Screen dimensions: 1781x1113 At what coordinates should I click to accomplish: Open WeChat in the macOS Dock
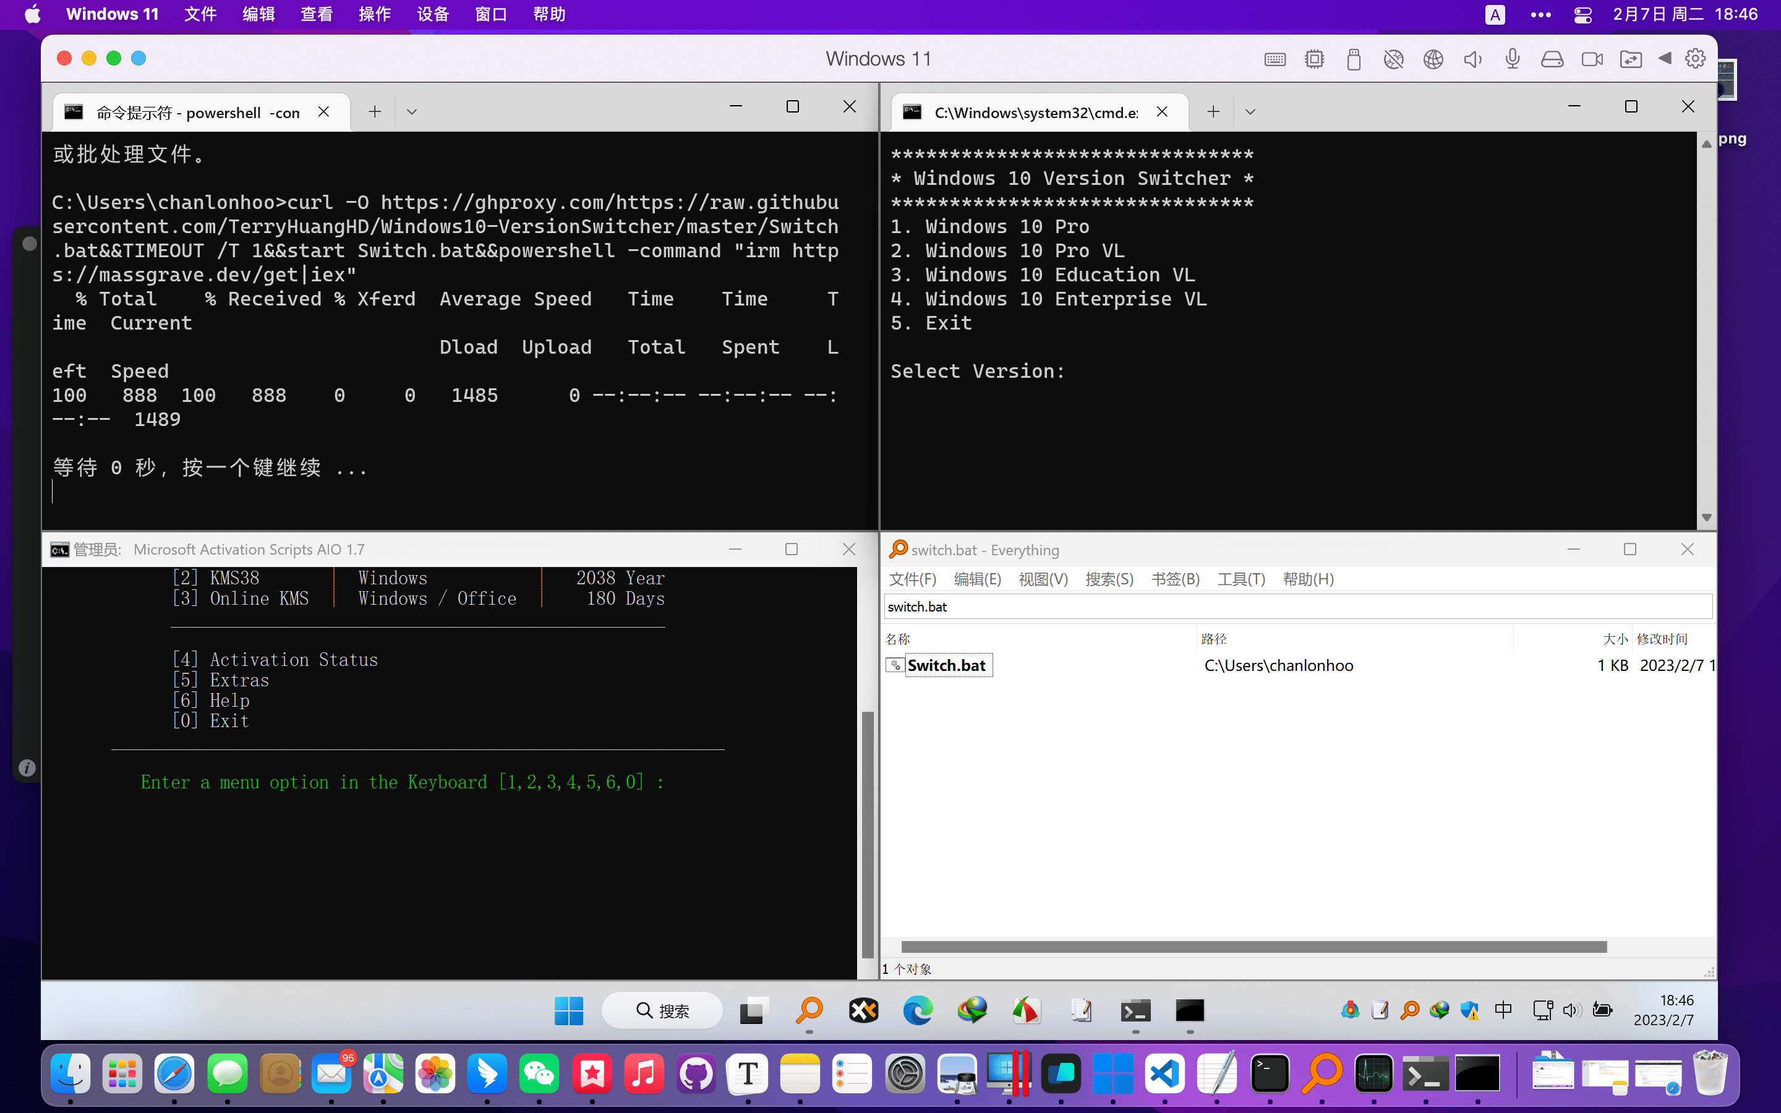pyautogui.click(x=539, y=1074)
